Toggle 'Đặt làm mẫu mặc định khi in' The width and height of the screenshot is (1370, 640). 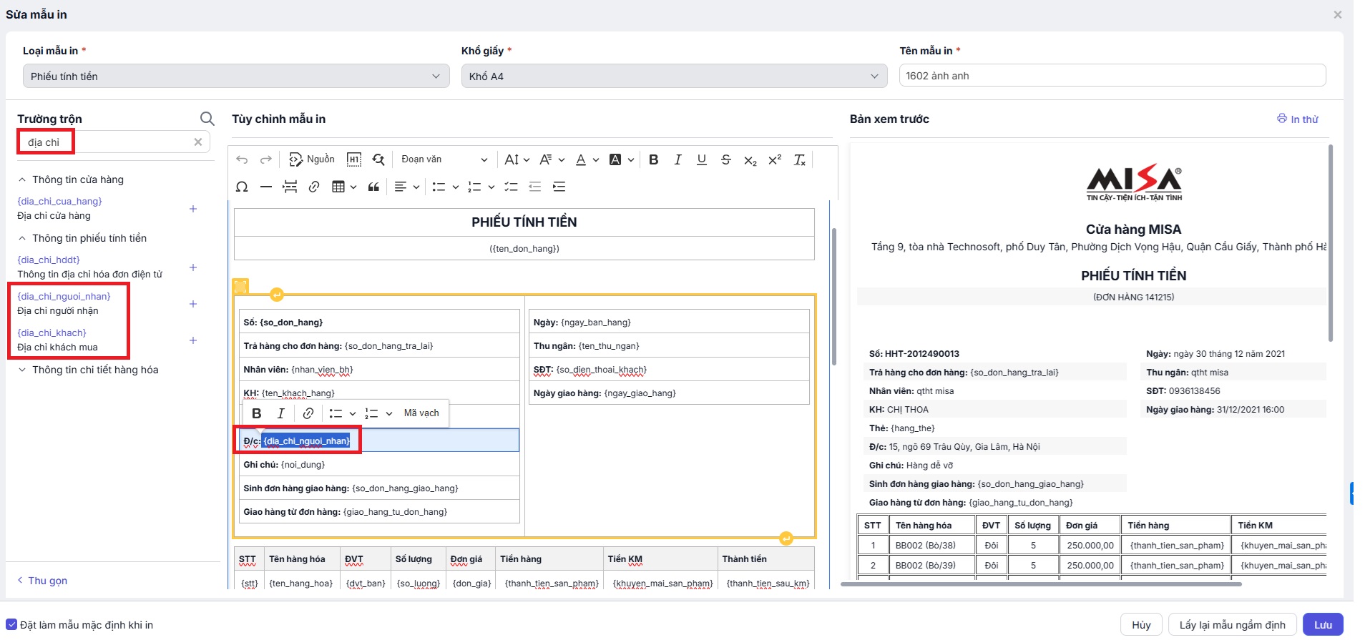[x=11, y=625]
